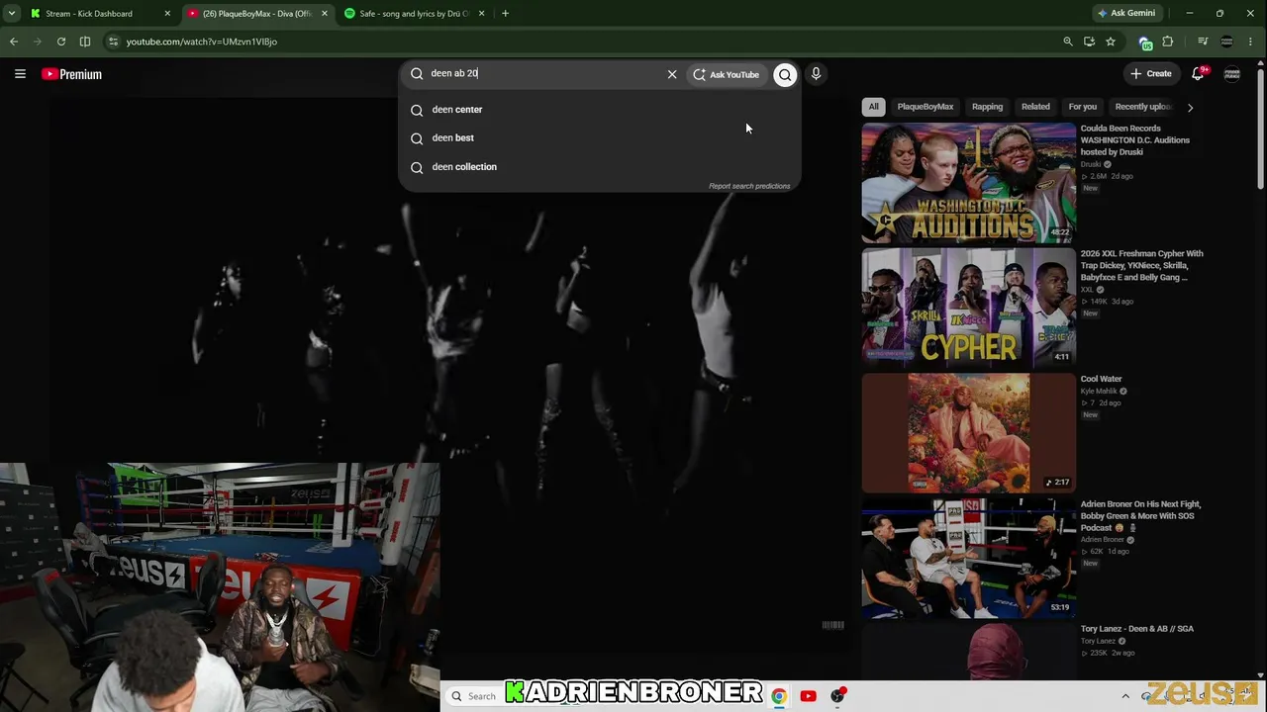Click the youtube.com address bar URL
1267x712 pixels.
click(202, 42)
